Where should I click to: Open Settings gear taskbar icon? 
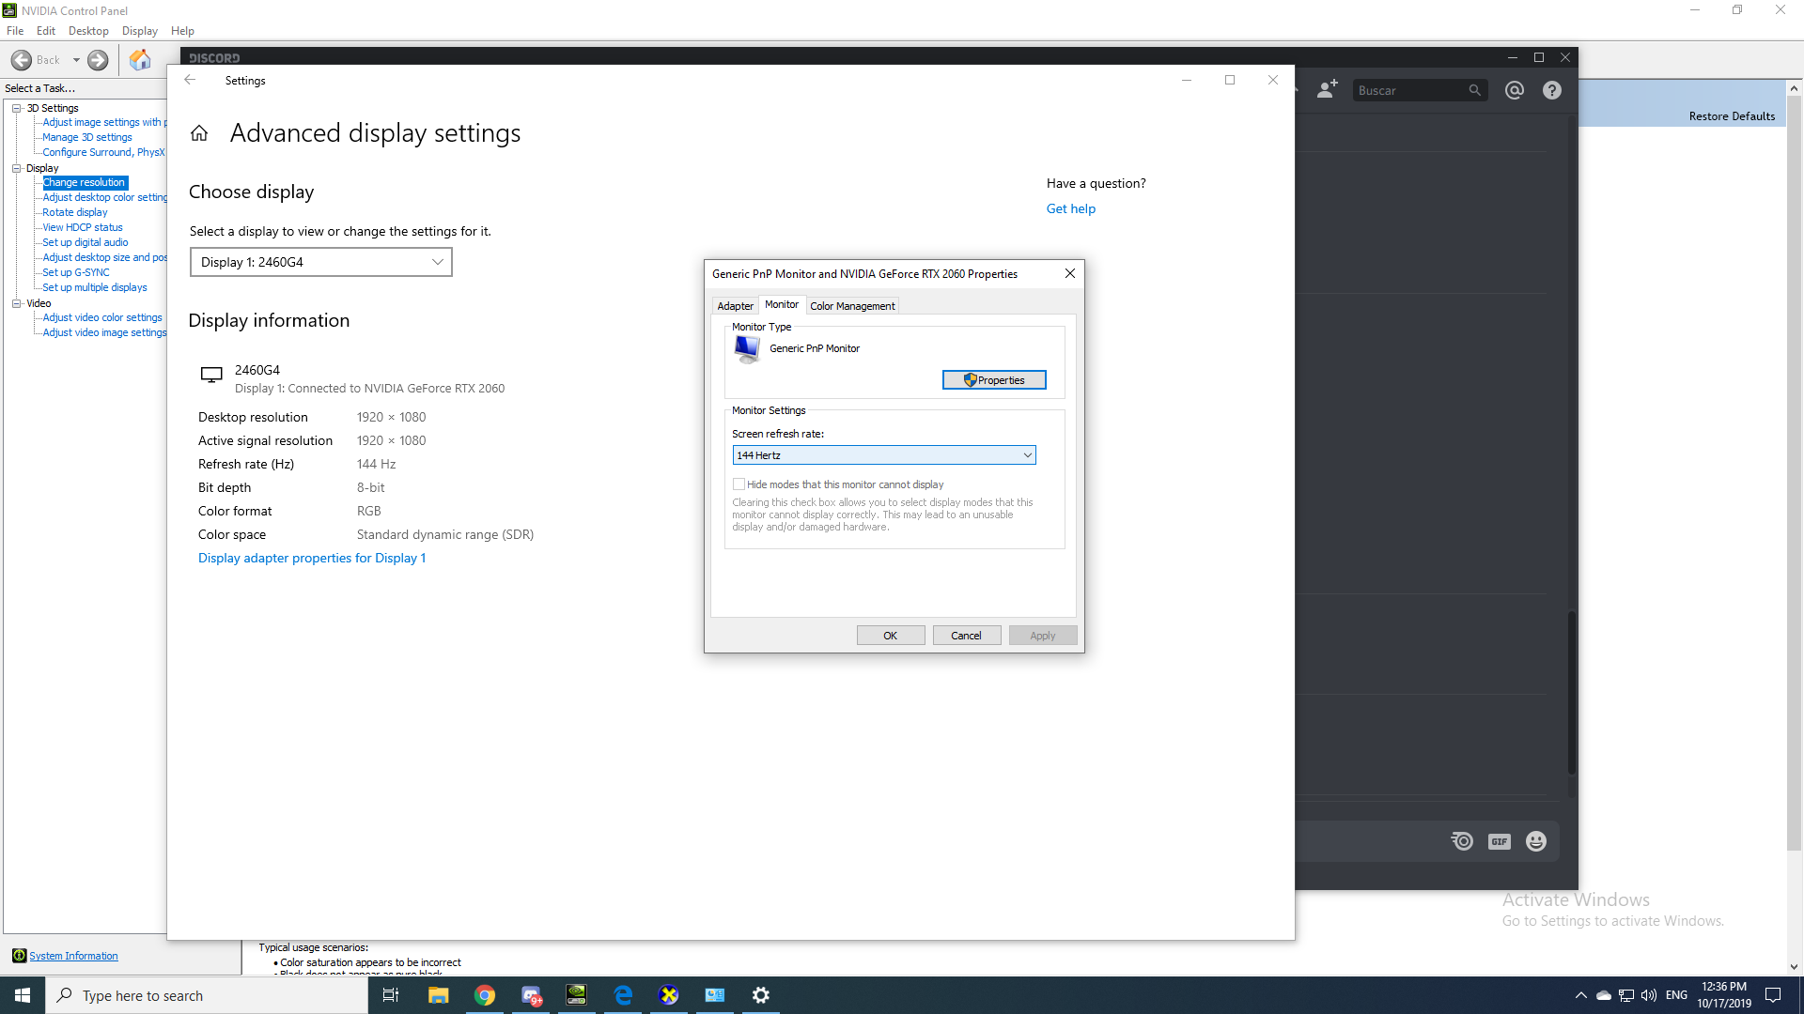(x=761, y=995)
